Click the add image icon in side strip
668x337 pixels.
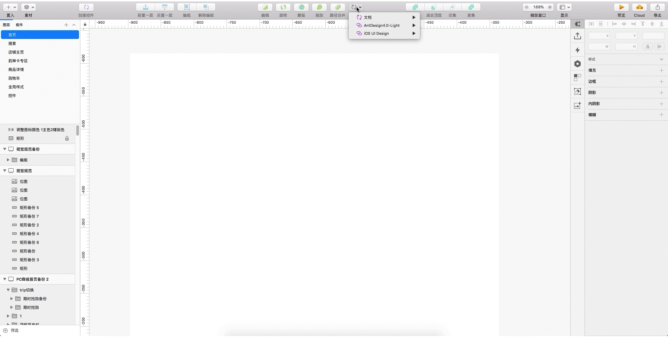578,105
